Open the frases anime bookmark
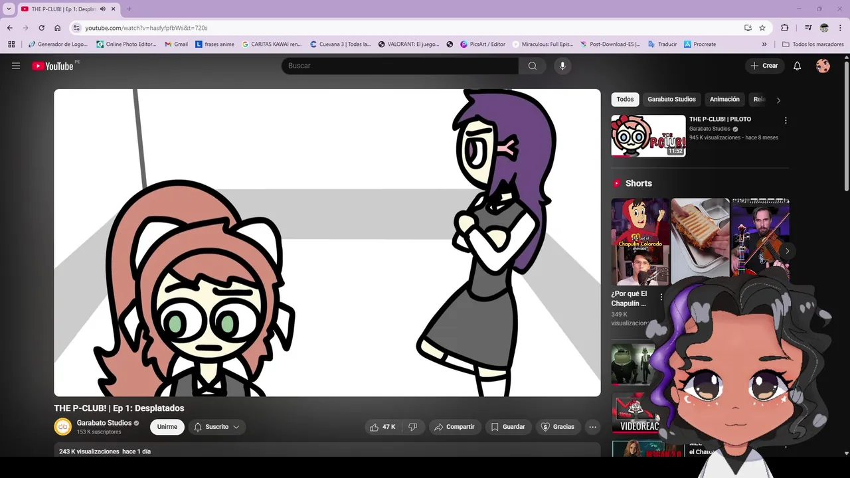Image resolution: width=850 pixels, height=478 pixels. coord(214,44)
